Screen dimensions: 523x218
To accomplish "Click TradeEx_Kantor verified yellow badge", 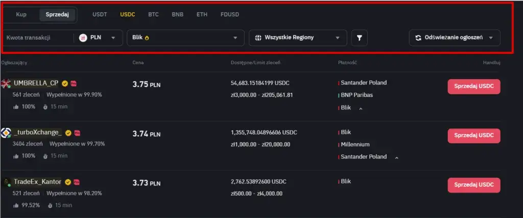I will coord(68,182).
